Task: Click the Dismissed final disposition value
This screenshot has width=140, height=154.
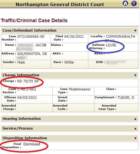Action: (32, 144)
